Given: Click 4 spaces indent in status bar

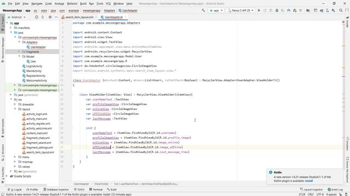Looking at the screenshot, I should 331,194.
